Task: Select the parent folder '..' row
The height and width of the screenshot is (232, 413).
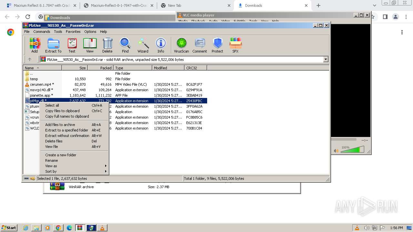Action: coord(115,73)
